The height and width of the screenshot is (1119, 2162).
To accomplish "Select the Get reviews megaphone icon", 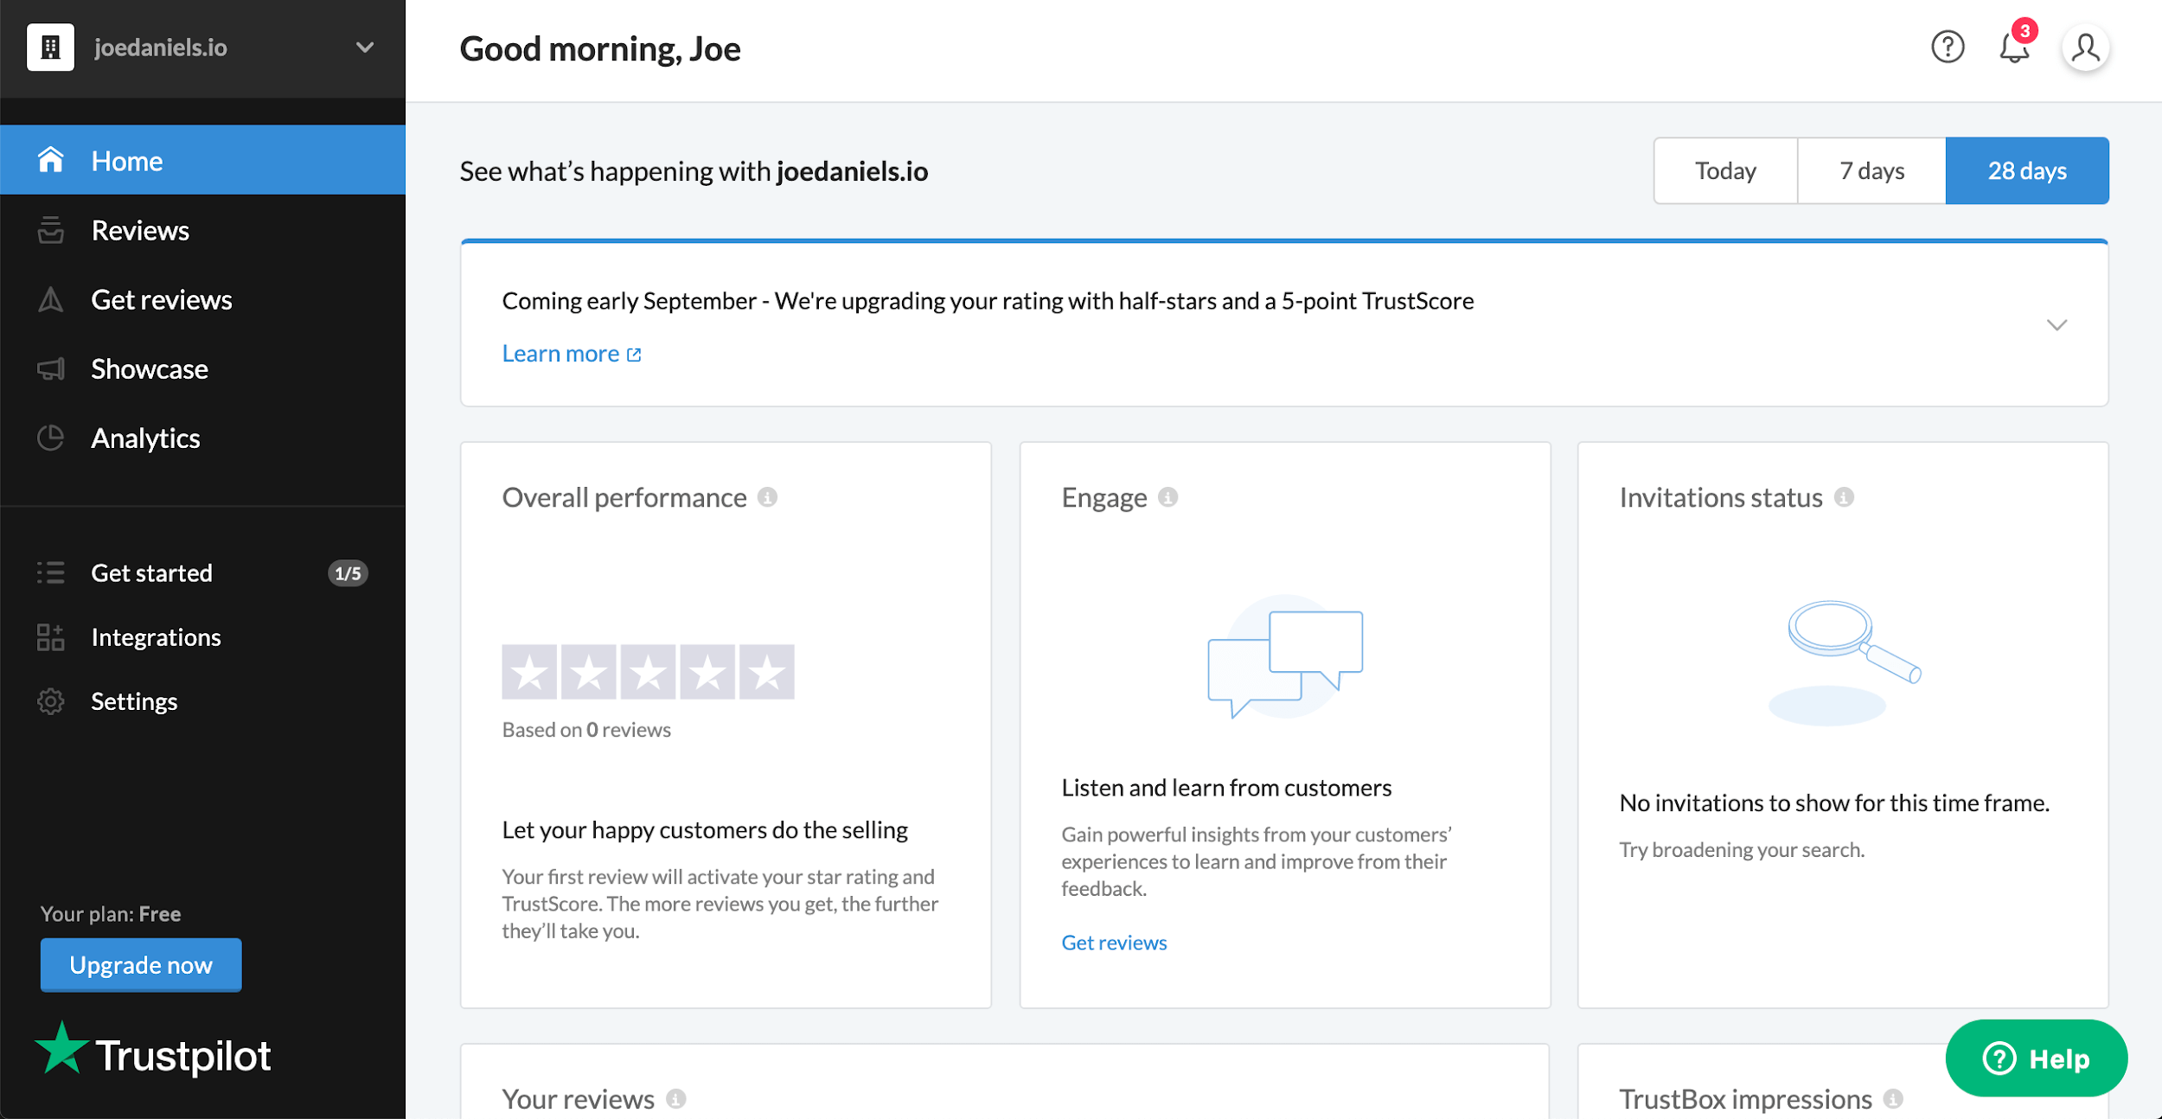I will (50, 299).
